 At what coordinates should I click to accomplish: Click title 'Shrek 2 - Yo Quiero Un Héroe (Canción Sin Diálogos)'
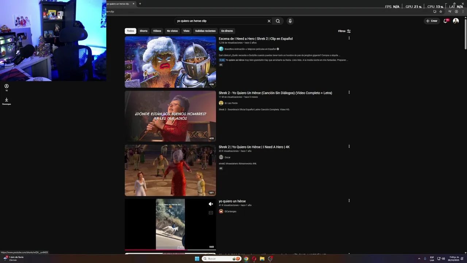pos(275,93)
